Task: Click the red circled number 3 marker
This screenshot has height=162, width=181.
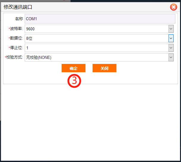Action: [x=75, y=81]
